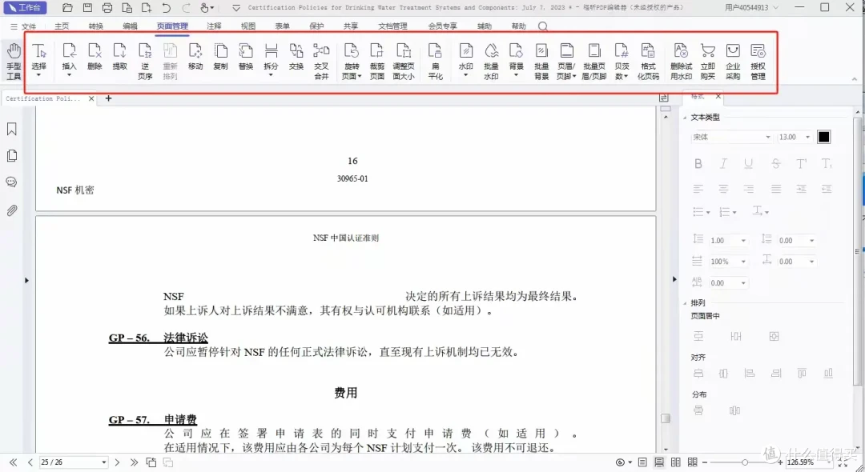
Task: Switch to the 保护 protect tab
Action: [316, 26]
